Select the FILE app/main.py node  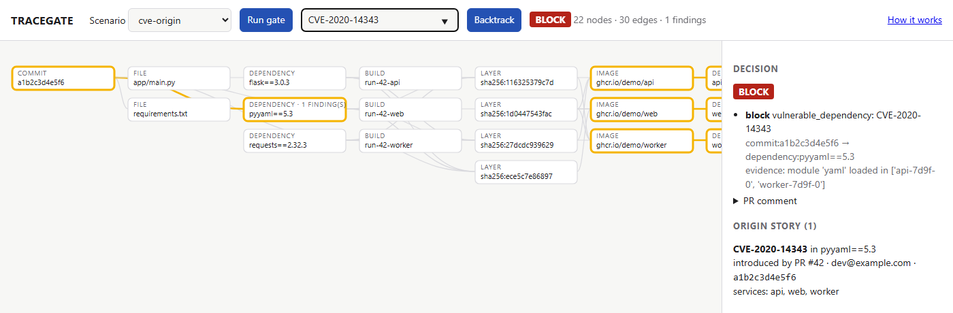[x=179, y=78]
